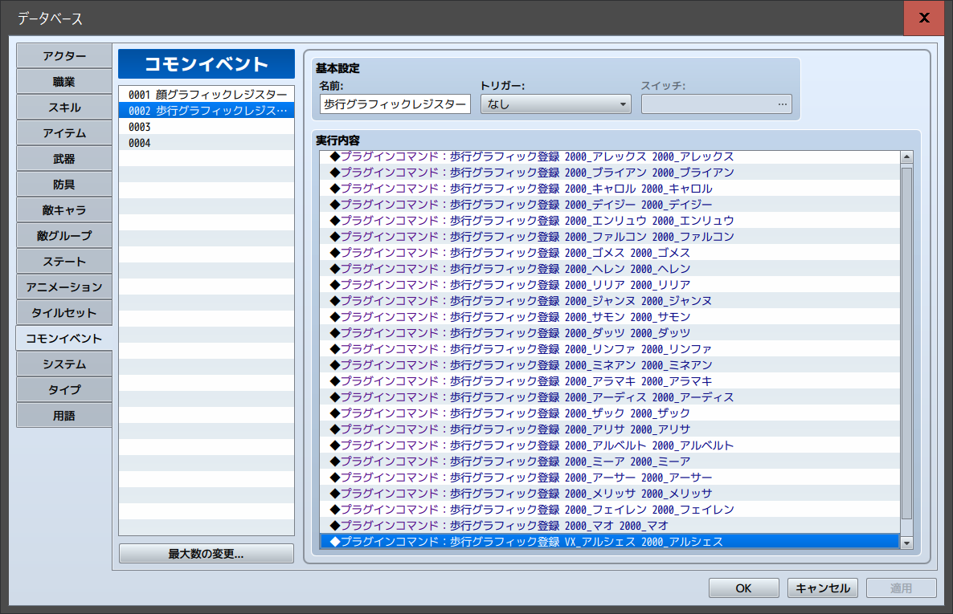Open the 用語 tab
The width and height of the screenshot is (953, 614).
[x=63, y=416]
